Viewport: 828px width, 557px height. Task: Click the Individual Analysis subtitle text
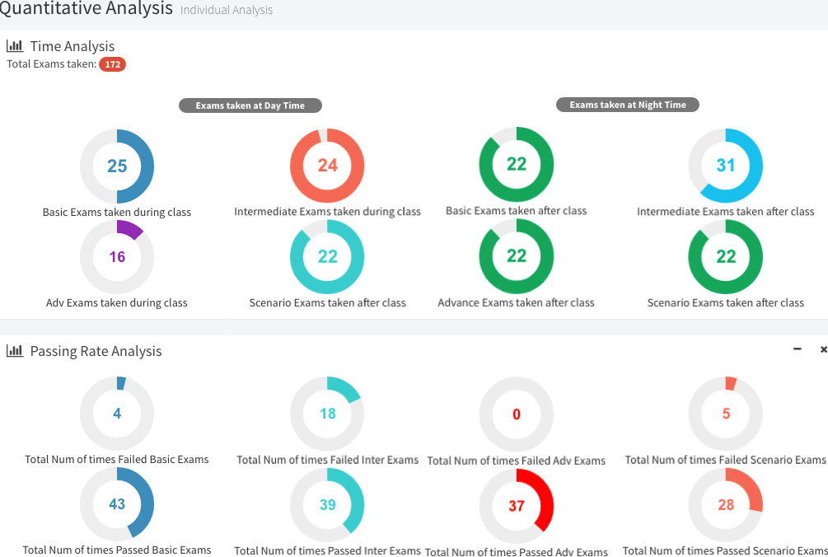tap(226, 11)
